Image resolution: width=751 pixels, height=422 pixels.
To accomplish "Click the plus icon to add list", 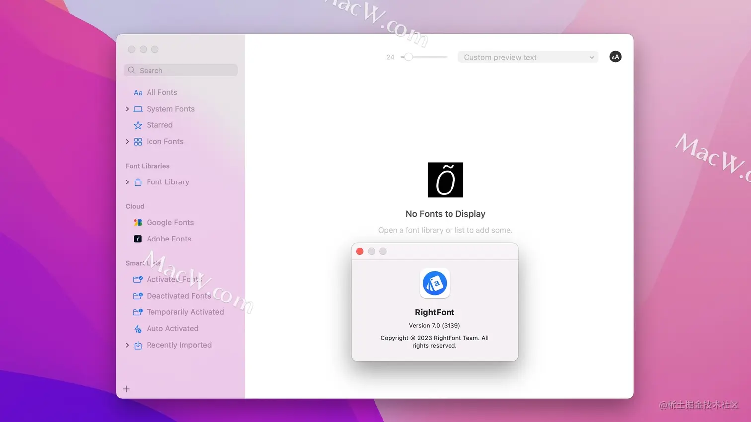I will pyautogui.click(x=126, y=389).
